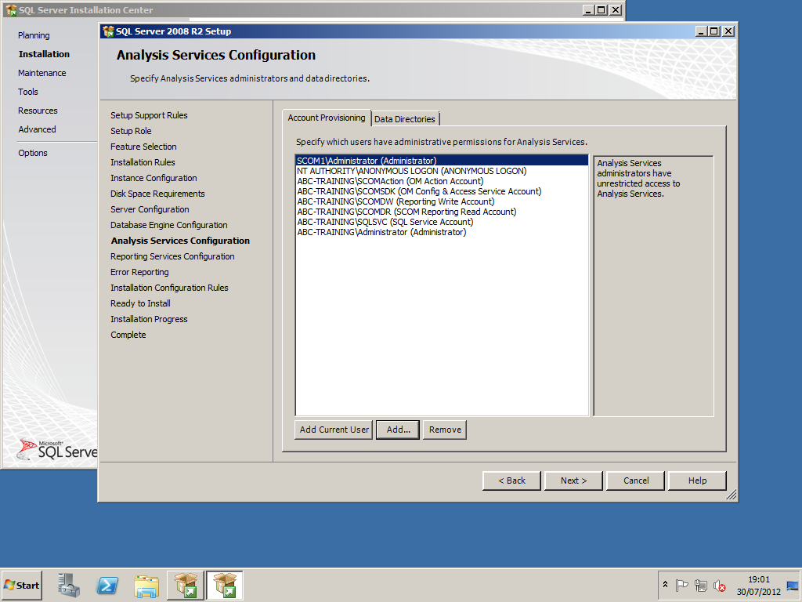The width and height of the screenshot is (802, 602).
Task: Click the Show Desktop icon beside the clock
Action: tap(793, 585)
